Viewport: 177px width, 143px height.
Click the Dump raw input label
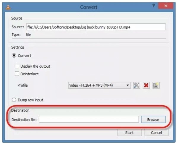31,100
